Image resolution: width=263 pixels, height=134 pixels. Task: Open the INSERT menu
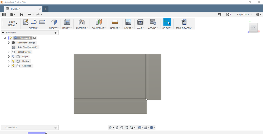tap(128, 28)
